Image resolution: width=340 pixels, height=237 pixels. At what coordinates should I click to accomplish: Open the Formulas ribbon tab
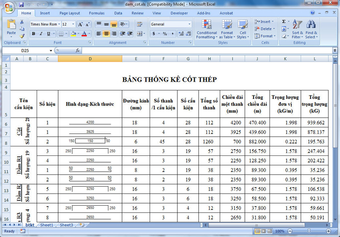point(96,13)
